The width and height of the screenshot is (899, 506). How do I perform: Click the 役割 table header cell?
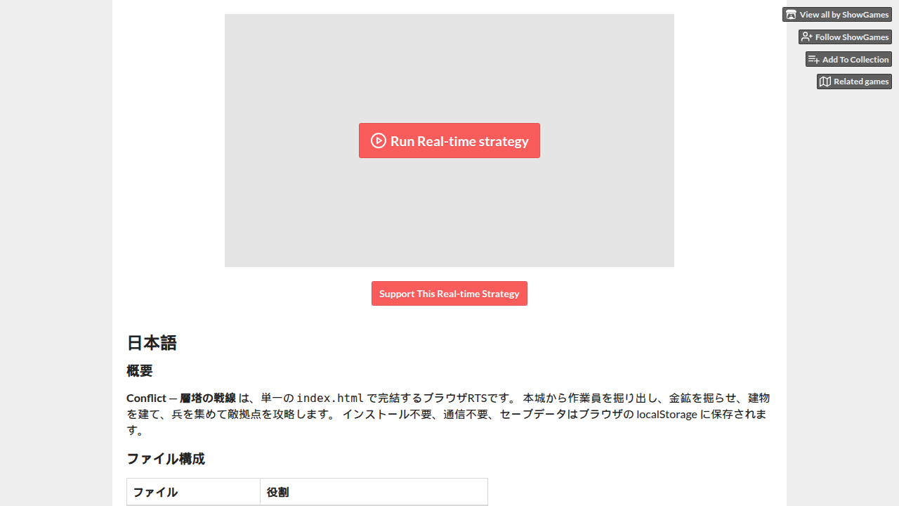pyautogui.click(x=374, y=492)
